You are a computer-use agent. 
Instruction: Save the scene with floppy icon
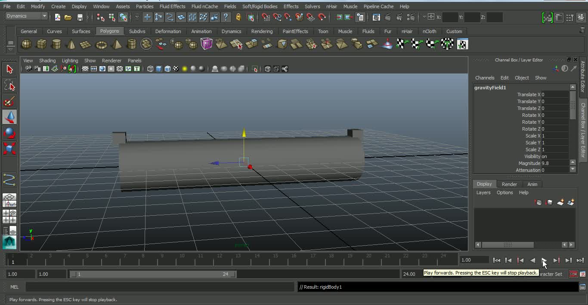click(x=80, y=17)
